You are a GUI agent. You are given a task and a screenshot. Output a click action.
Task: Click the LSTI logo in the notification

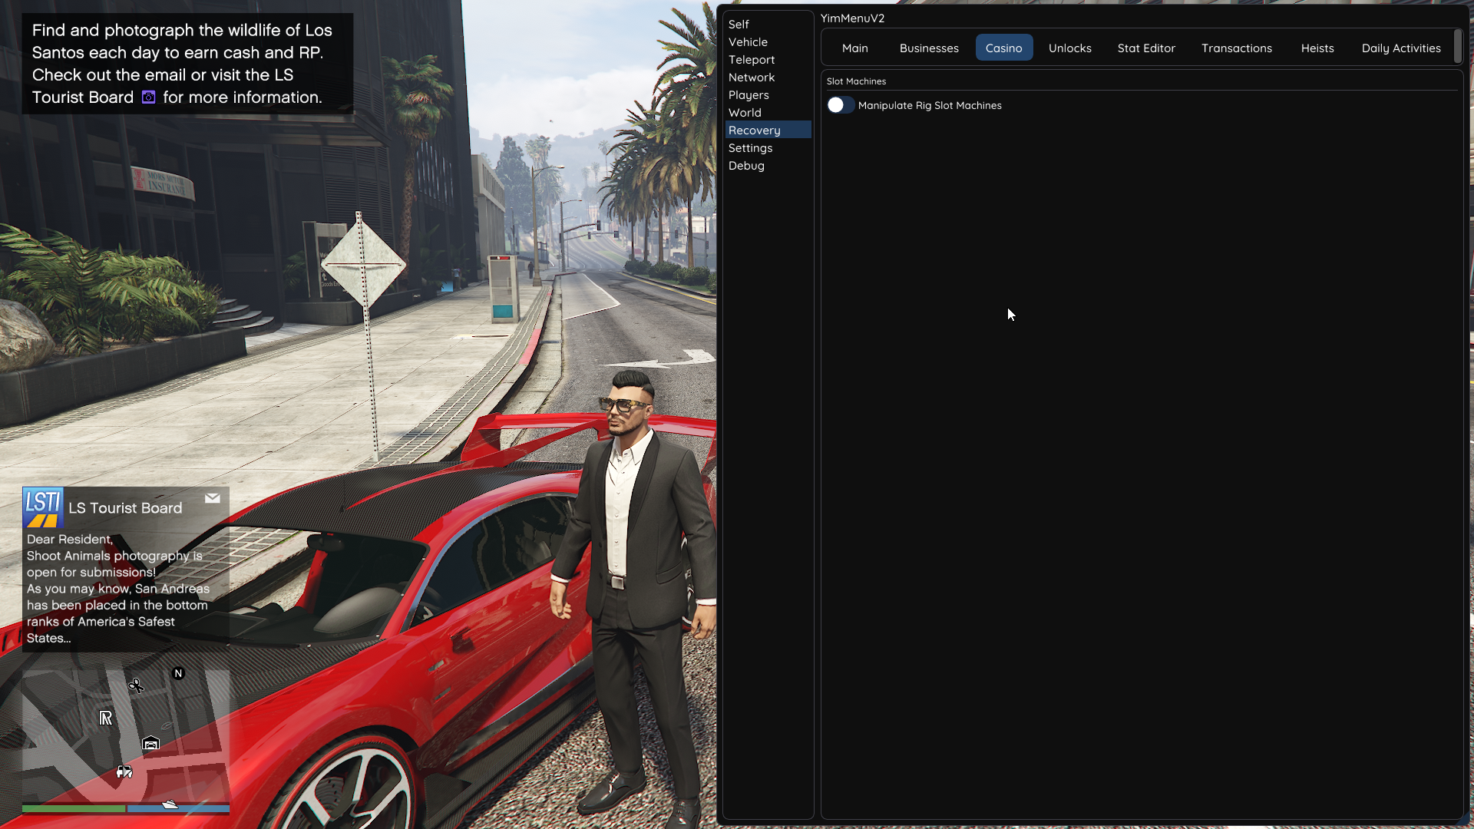(43, 507)
